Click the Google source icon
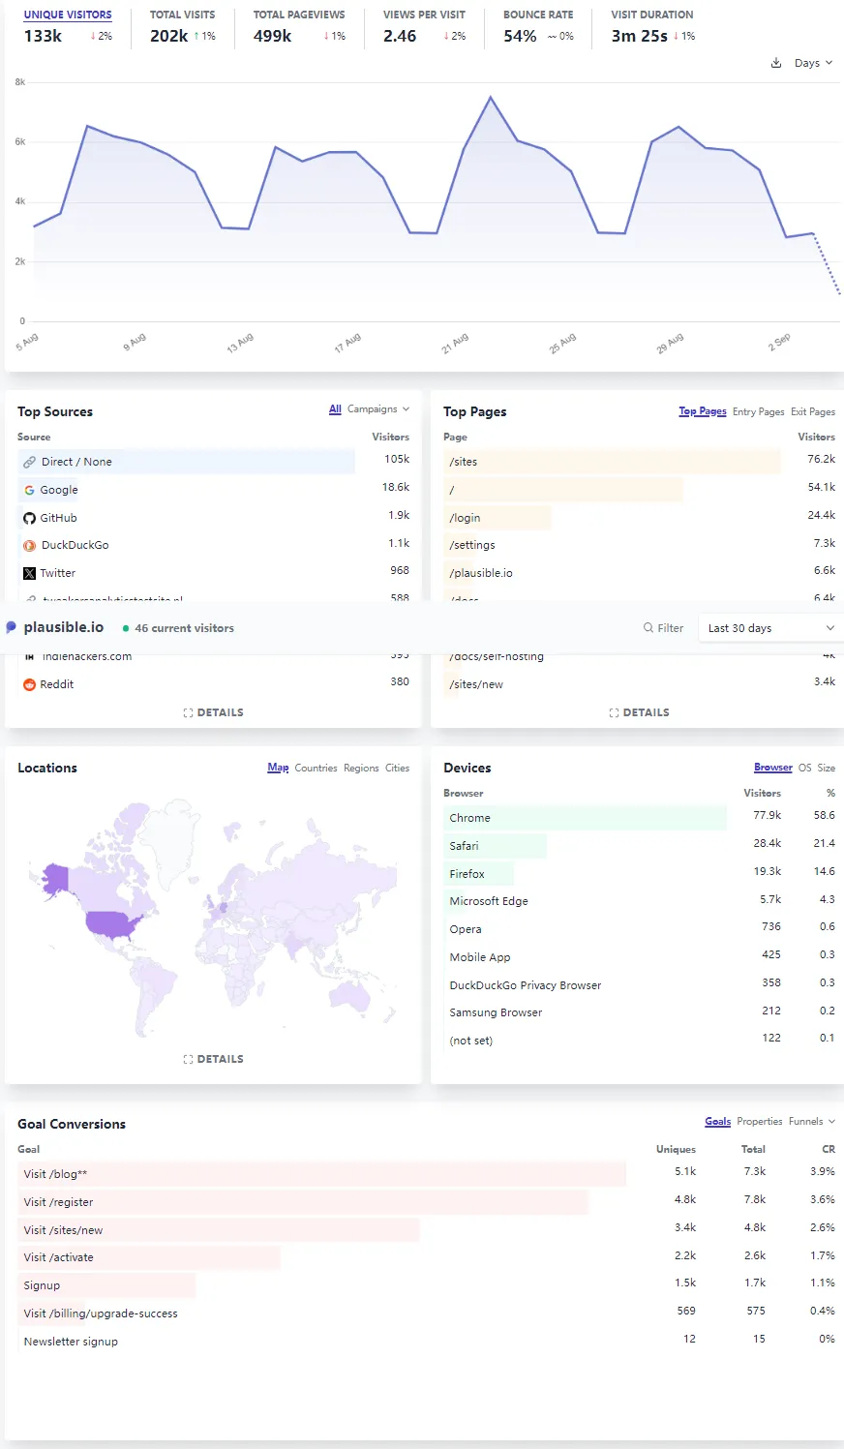This screenshot has height=1449, width=844. pos(29,490)
